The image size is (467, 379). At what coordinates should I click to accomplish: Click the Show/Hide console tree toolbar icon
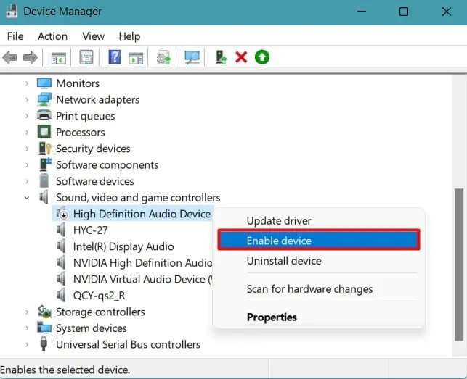[58, 58]
